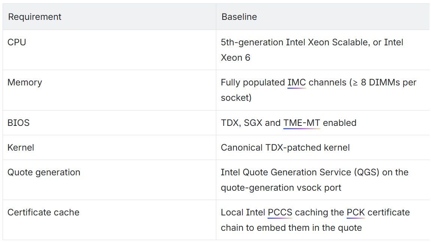Click the underlined PCK abbreviation
This screenshot has width=431, height=242.
[x=356, y=212]
